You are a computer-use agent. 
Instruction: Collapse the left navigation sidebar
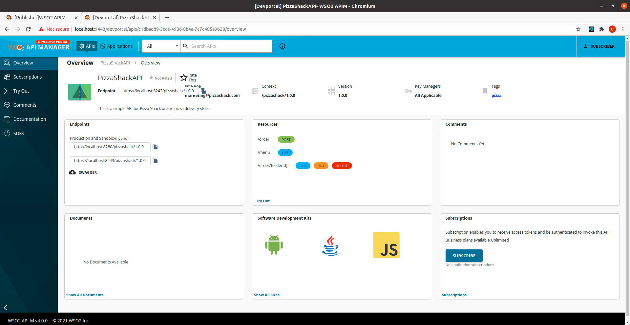[5, 307]
